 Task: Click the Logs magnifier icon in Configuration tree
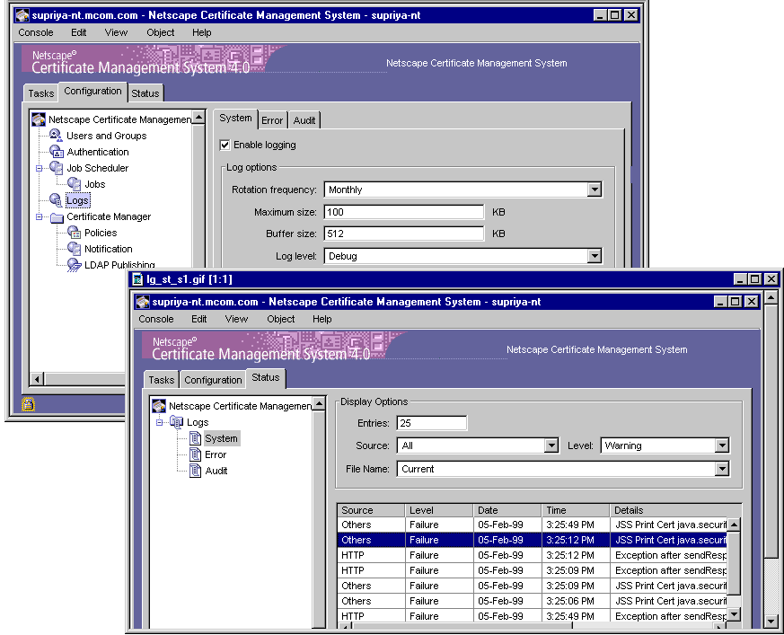tap(56, 200)
